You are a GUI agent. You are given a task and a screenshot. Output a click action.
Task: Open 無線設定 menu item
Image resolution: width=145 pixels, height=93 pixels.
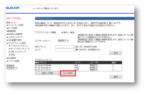[x=11, y=31]
